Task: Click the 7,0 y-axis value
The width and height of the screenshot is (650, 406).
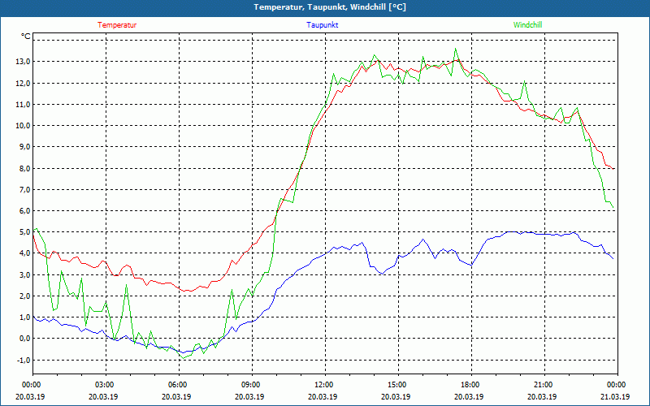Action: point(25,190)
